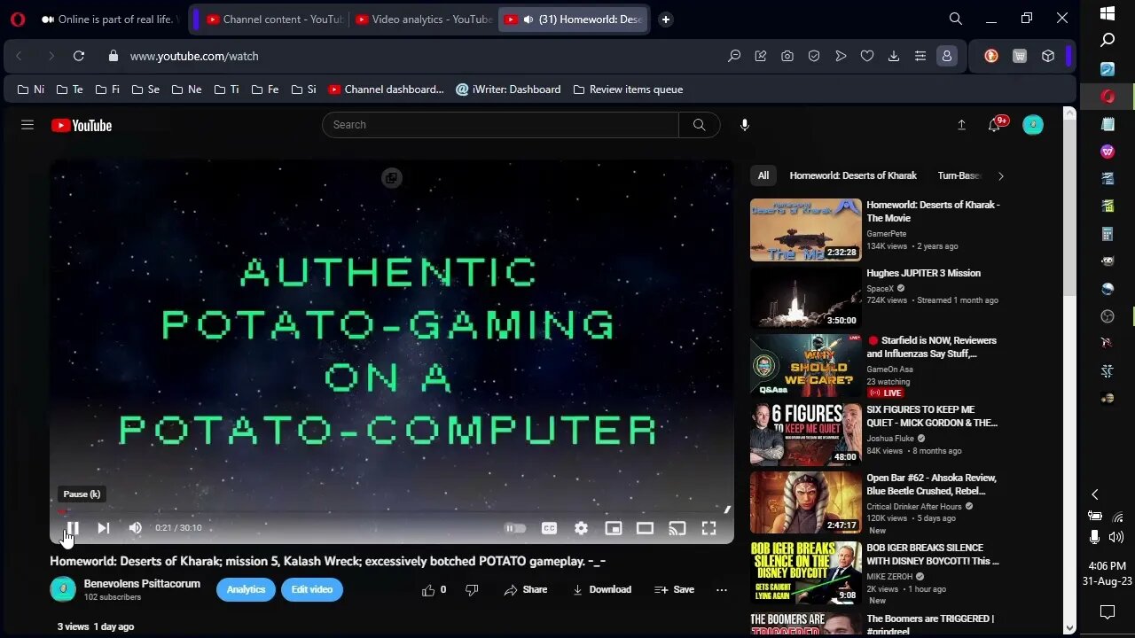Viewport: 1135px width, 638px height.
Task: Open the Ni bookmark folder
Action: (x=31, y=89)
